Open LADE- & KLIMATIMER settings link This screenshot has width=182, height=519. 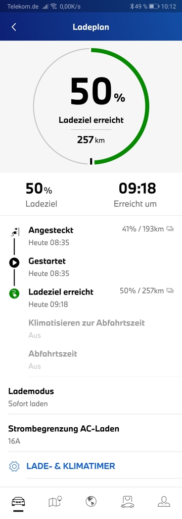point(71,466)
